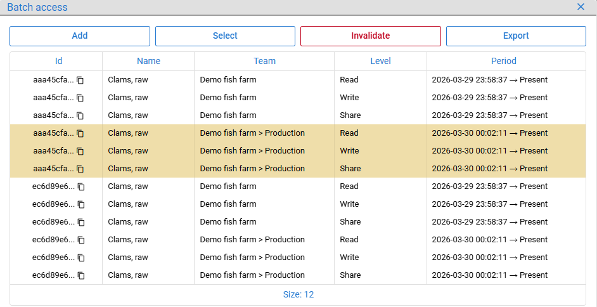
Task: Copy Id of ec6d89e6 Production Write row
Action: coord(81,258)
